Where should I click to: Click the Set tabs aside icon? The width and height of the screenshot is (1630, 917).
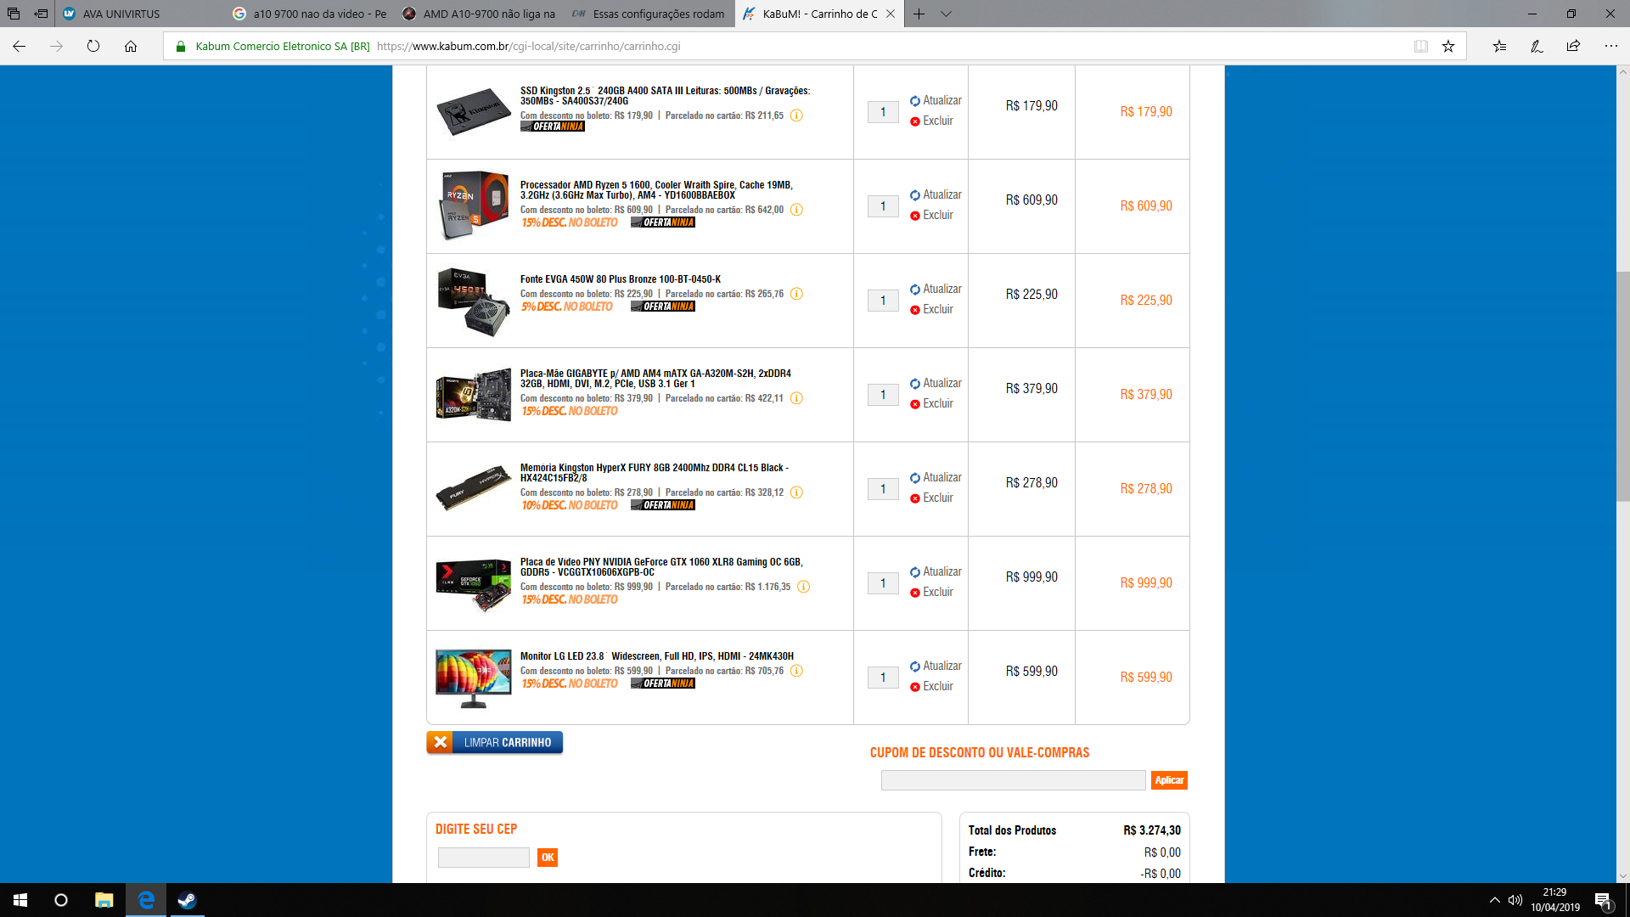click(41, 14)
